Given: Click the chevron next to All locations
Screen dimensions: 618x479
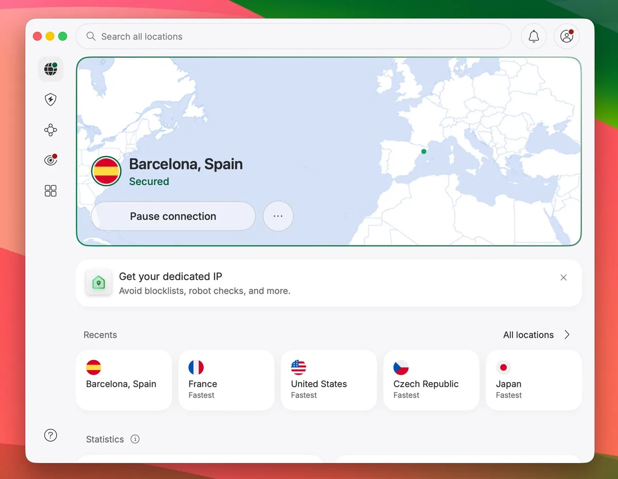Looking at the screenshot, I should tap(567, 335).
